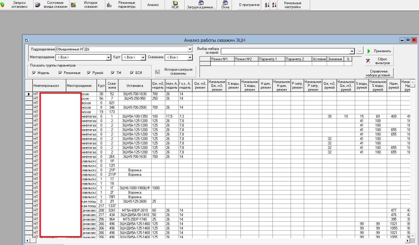Open Запуски остановки from the toolbar
The image size is (419, 245).
(17, 5)
